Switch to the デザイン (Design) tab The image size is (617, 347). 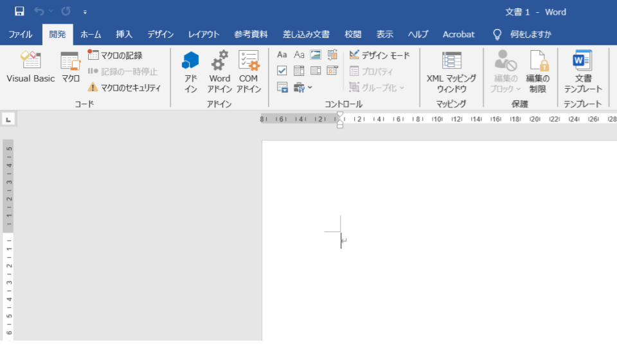pos(161,35)
